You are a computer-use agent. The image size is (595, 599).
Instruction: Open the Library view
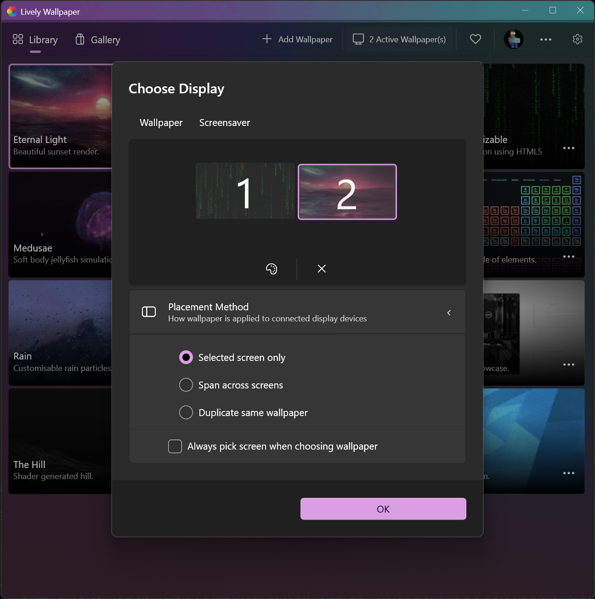click(35, 40)
